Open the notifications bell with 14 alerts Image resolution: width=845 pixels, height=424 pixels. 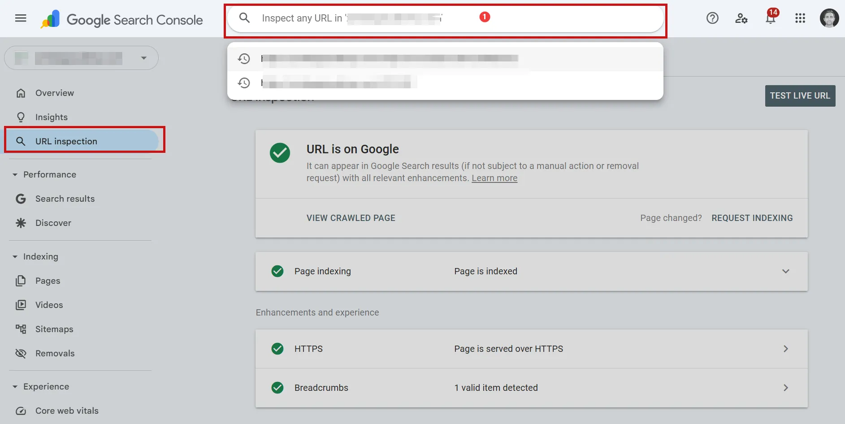(771, 18)
